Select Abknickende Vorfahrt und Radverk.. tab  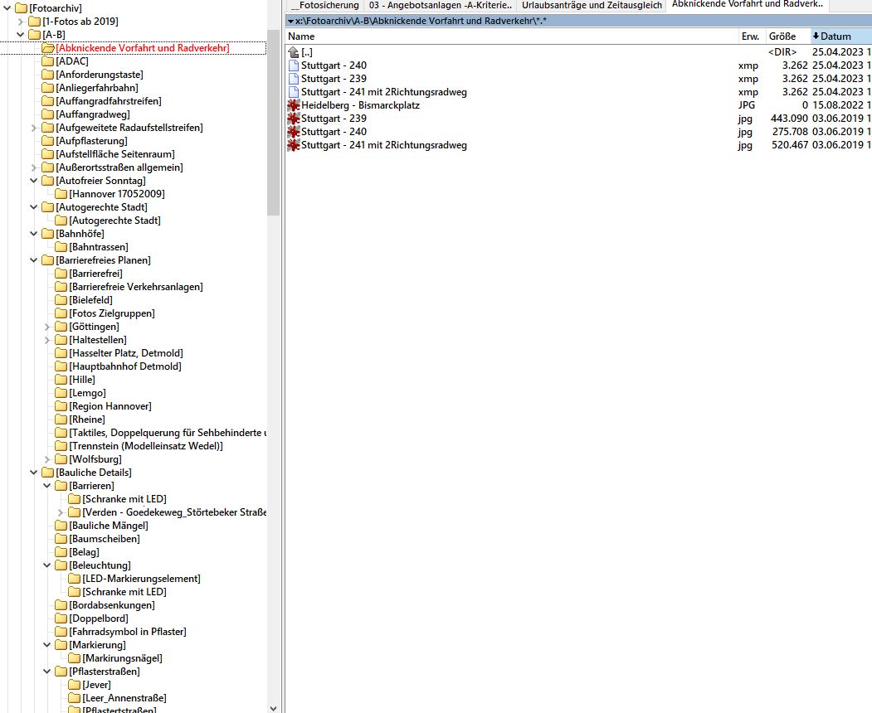(x=748, y=4)
